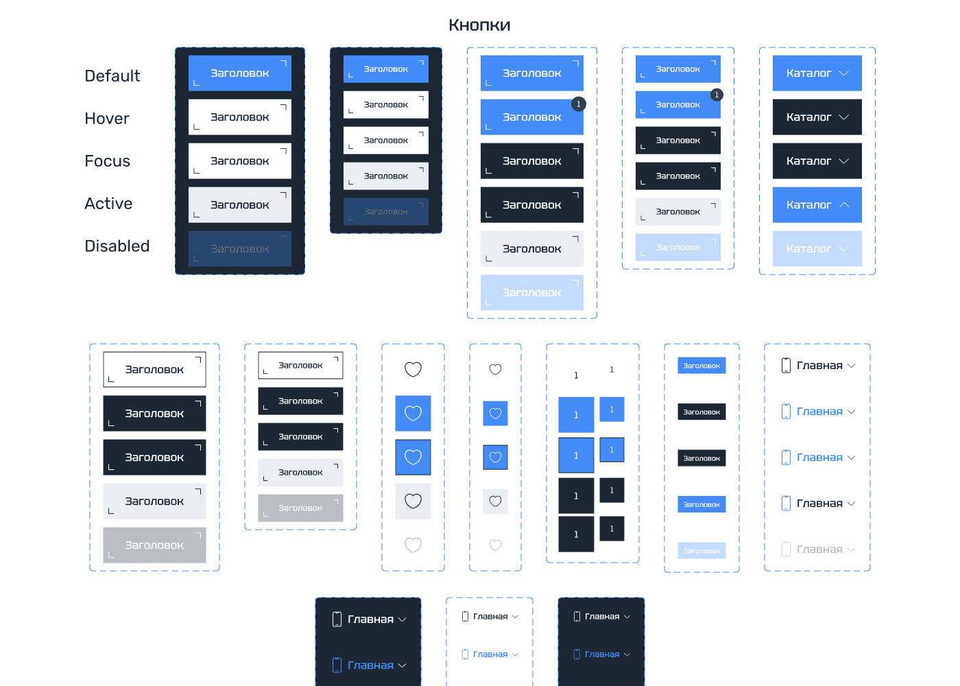Click large faded disabled heart icon
Screen dimensions: 960x686
413,545
